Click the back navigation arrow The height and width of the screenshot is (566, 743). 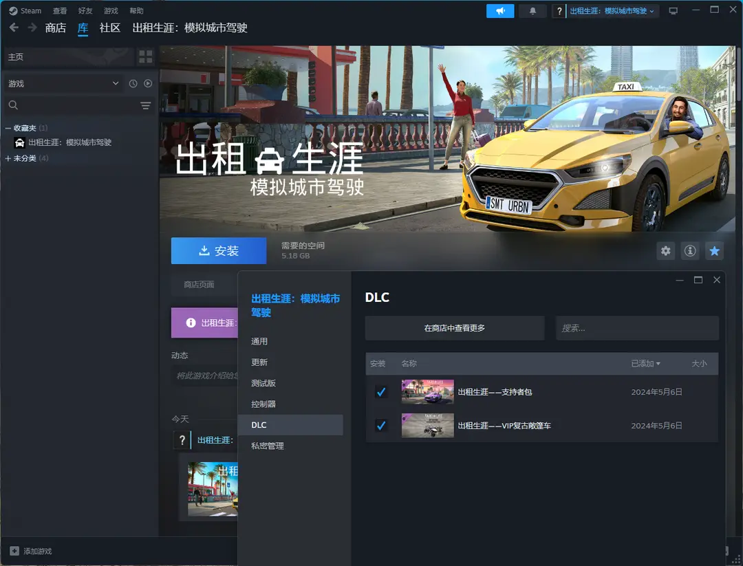pos(14,28)
